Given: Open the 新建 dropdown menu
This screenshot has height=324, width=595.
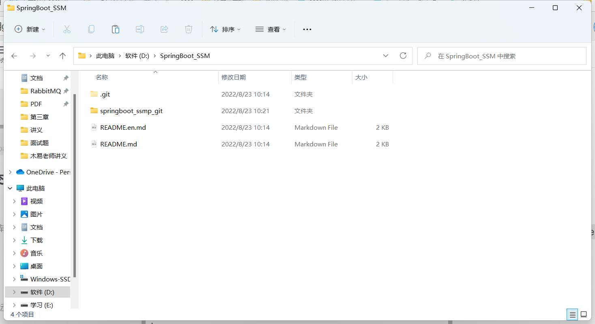Looking at the screenshot, I should point(30,29).
